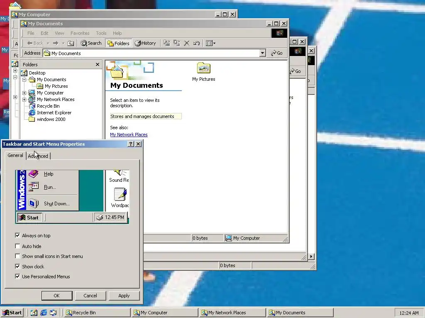
Task: Go up one folder level icon
Action: pos(71,43)
